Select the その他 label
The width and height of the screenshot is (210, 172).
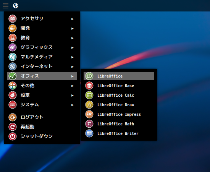tap(27, 86)
